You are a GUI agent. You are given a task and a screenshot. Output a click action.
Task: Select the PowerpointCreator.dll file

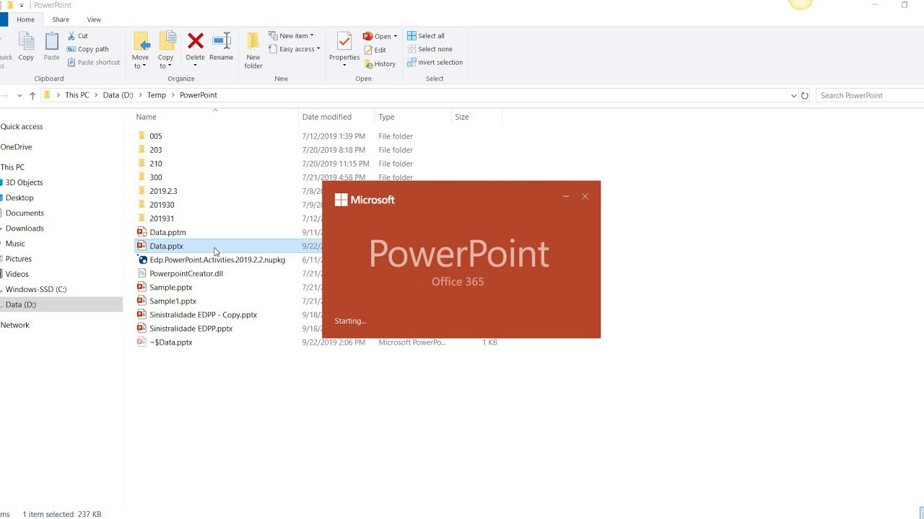[x=186, y=273]
